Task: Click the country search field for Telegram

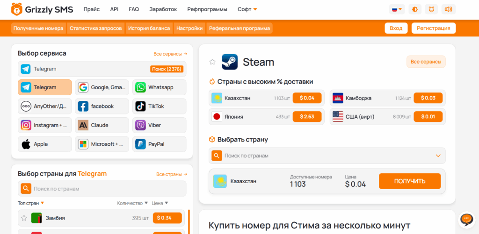Action: 102,189
